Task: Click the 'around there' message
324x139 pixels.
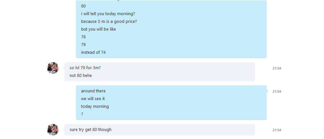Action: (93, 91)
